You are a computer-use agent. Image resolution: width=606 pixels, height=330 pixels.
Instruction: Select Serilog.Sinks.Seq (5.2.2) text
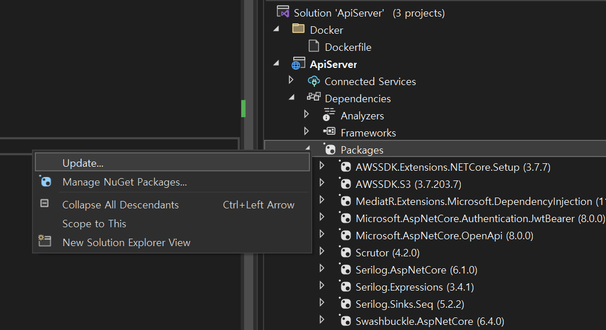[x=410, y=304]
